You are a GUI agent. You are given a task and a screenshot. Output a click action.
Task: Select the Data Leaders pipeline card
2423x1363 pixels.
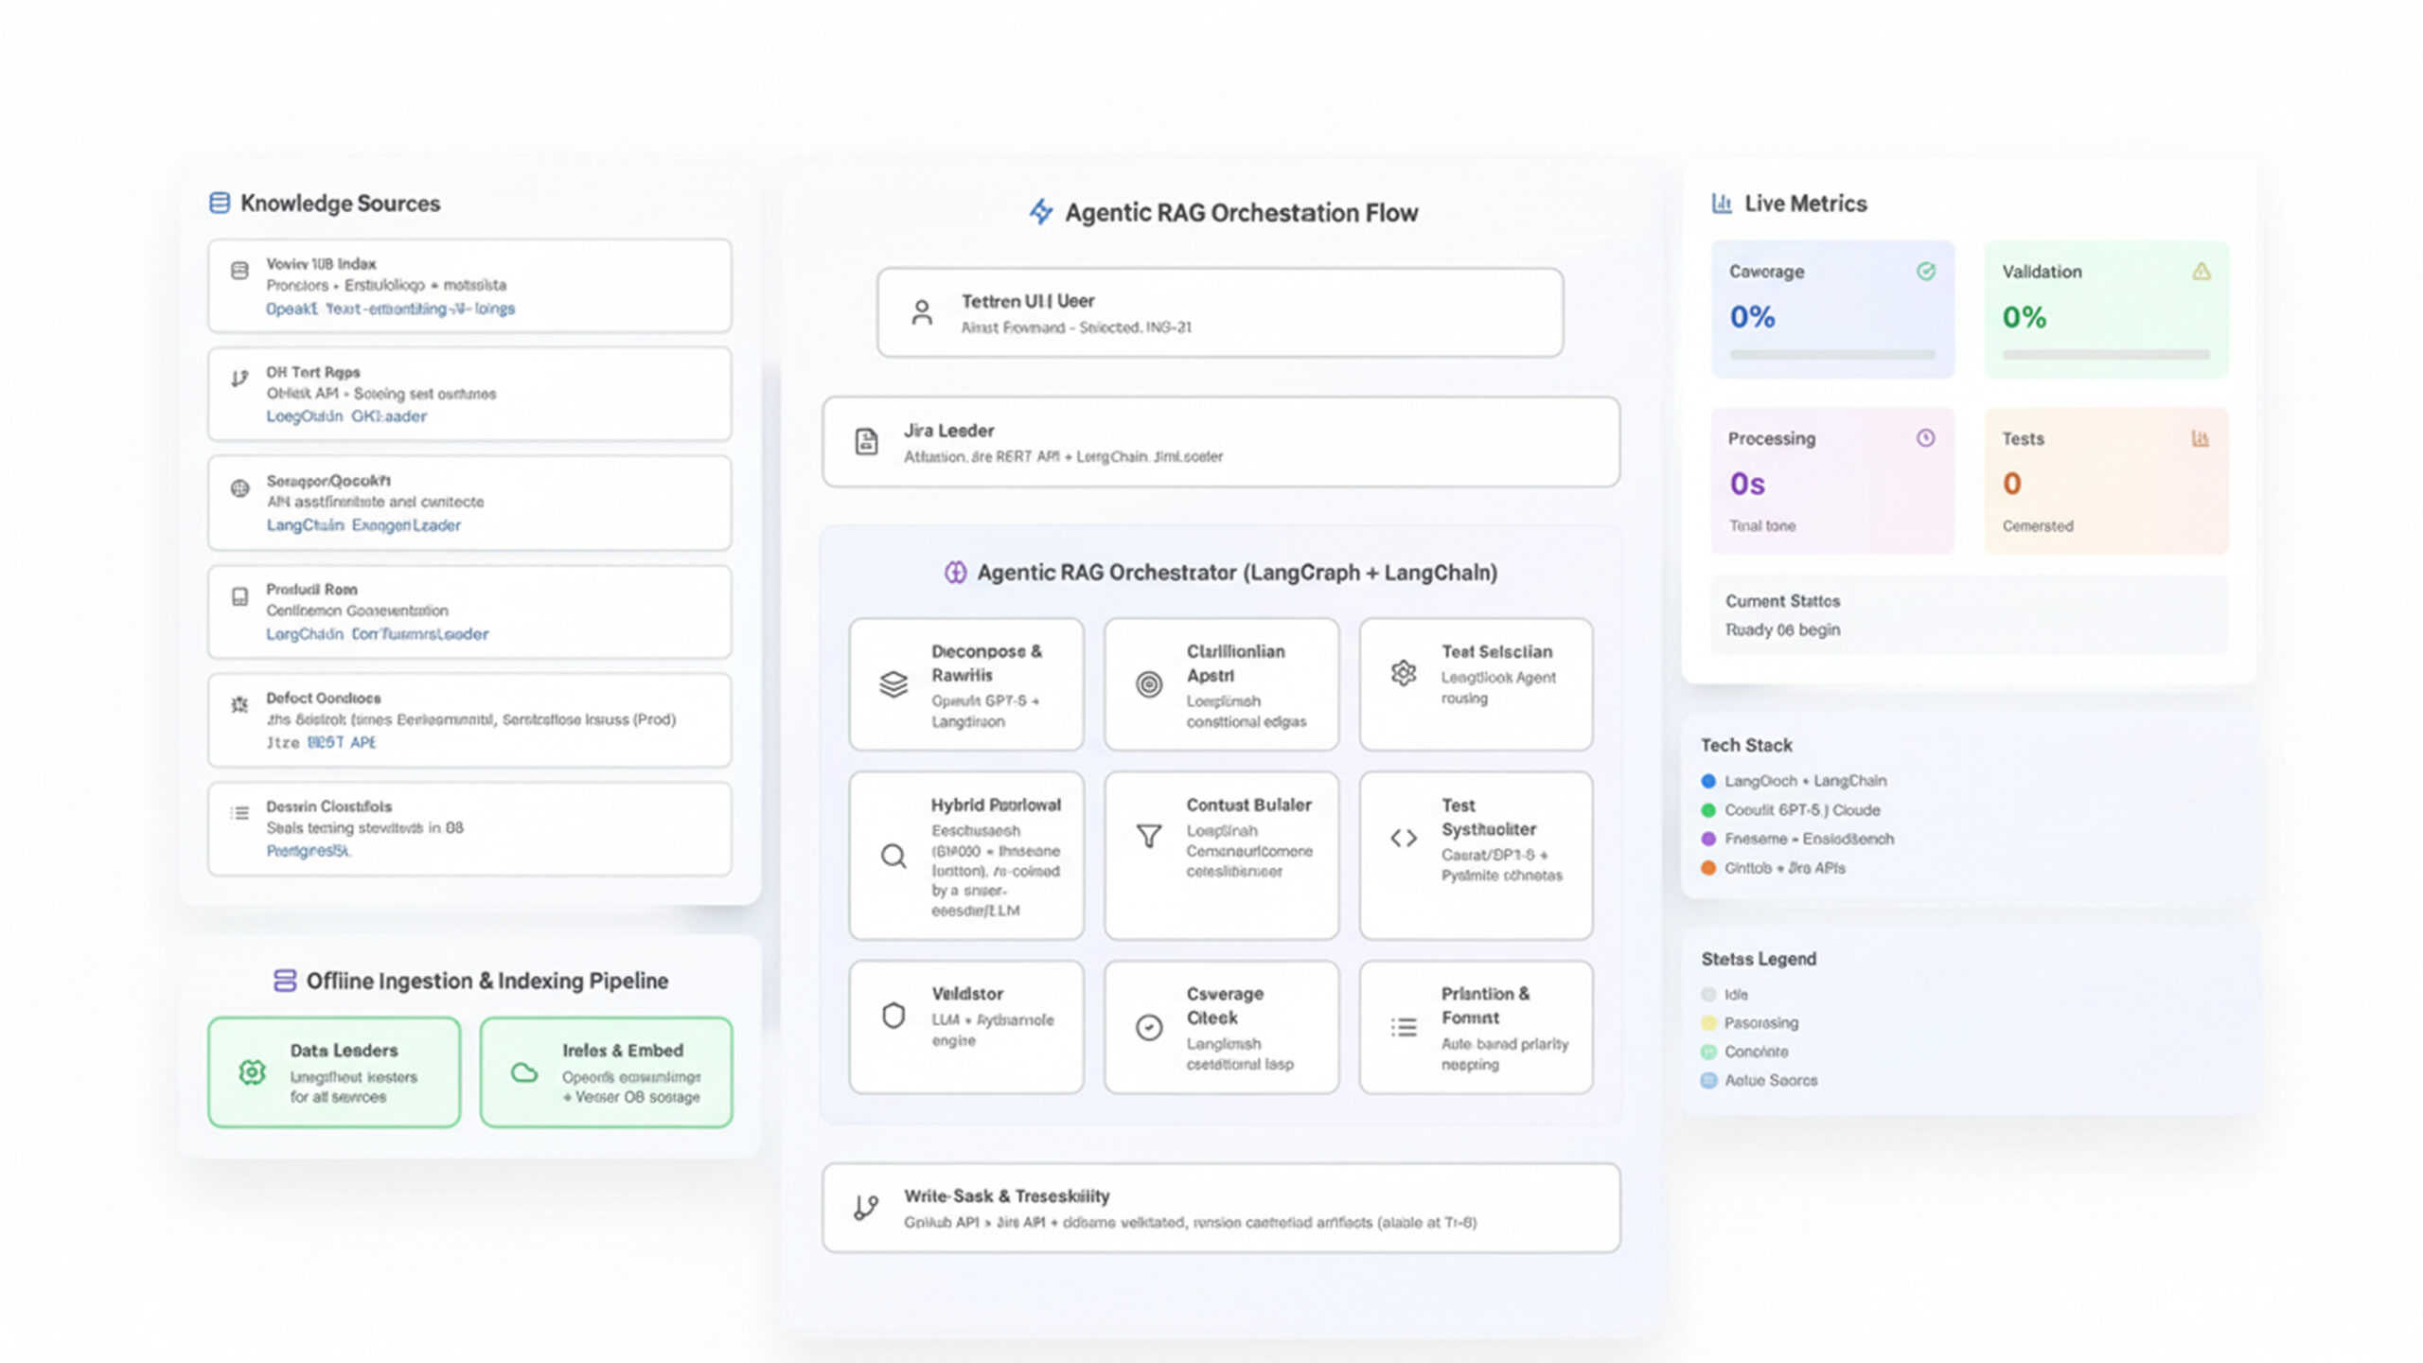point(334,1071)
